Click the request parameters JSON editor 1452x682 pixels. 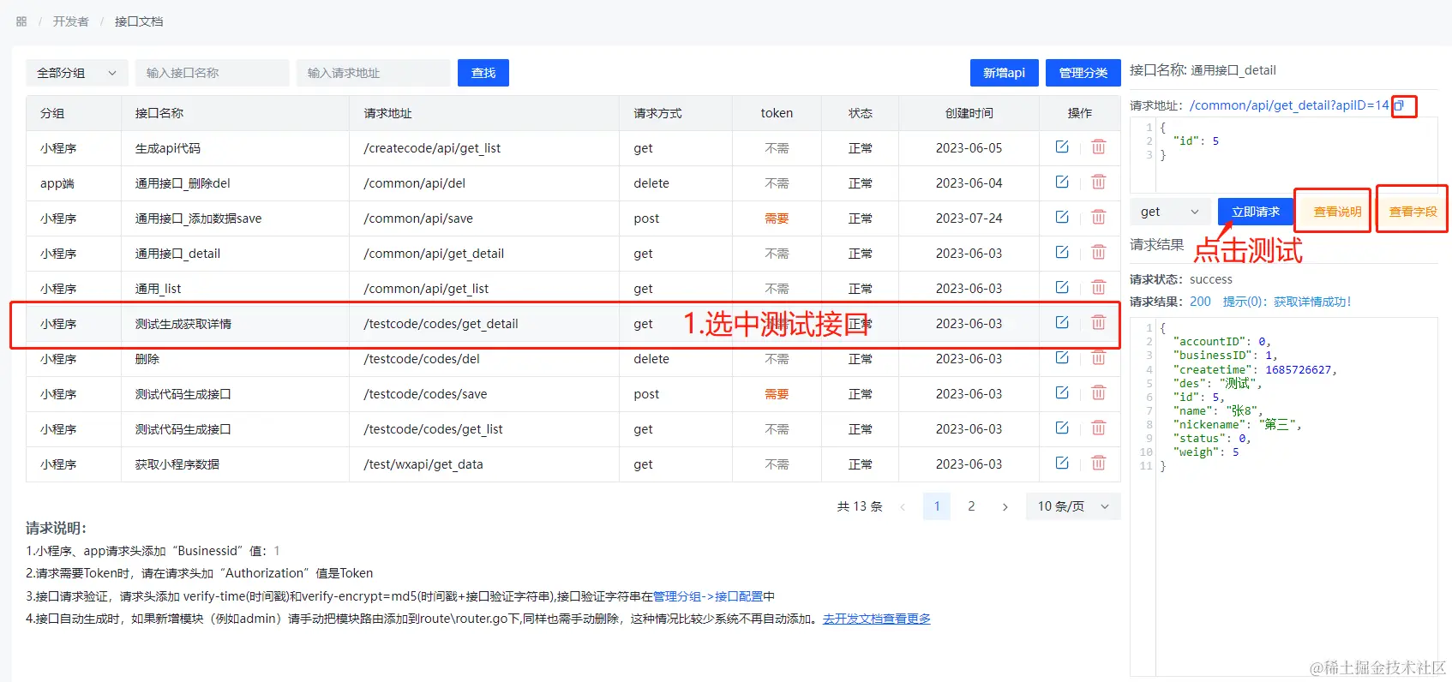pyautogui.click(x=1283, y=156)
